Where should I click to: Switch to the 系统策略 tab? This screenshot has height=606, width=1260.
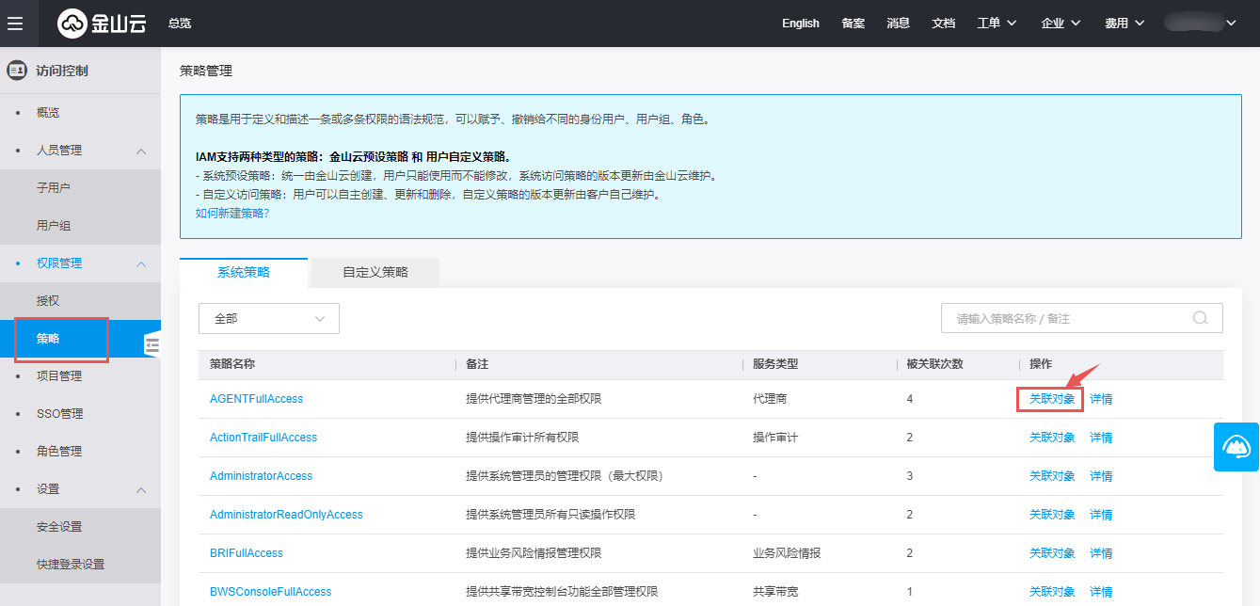point(244,272)
